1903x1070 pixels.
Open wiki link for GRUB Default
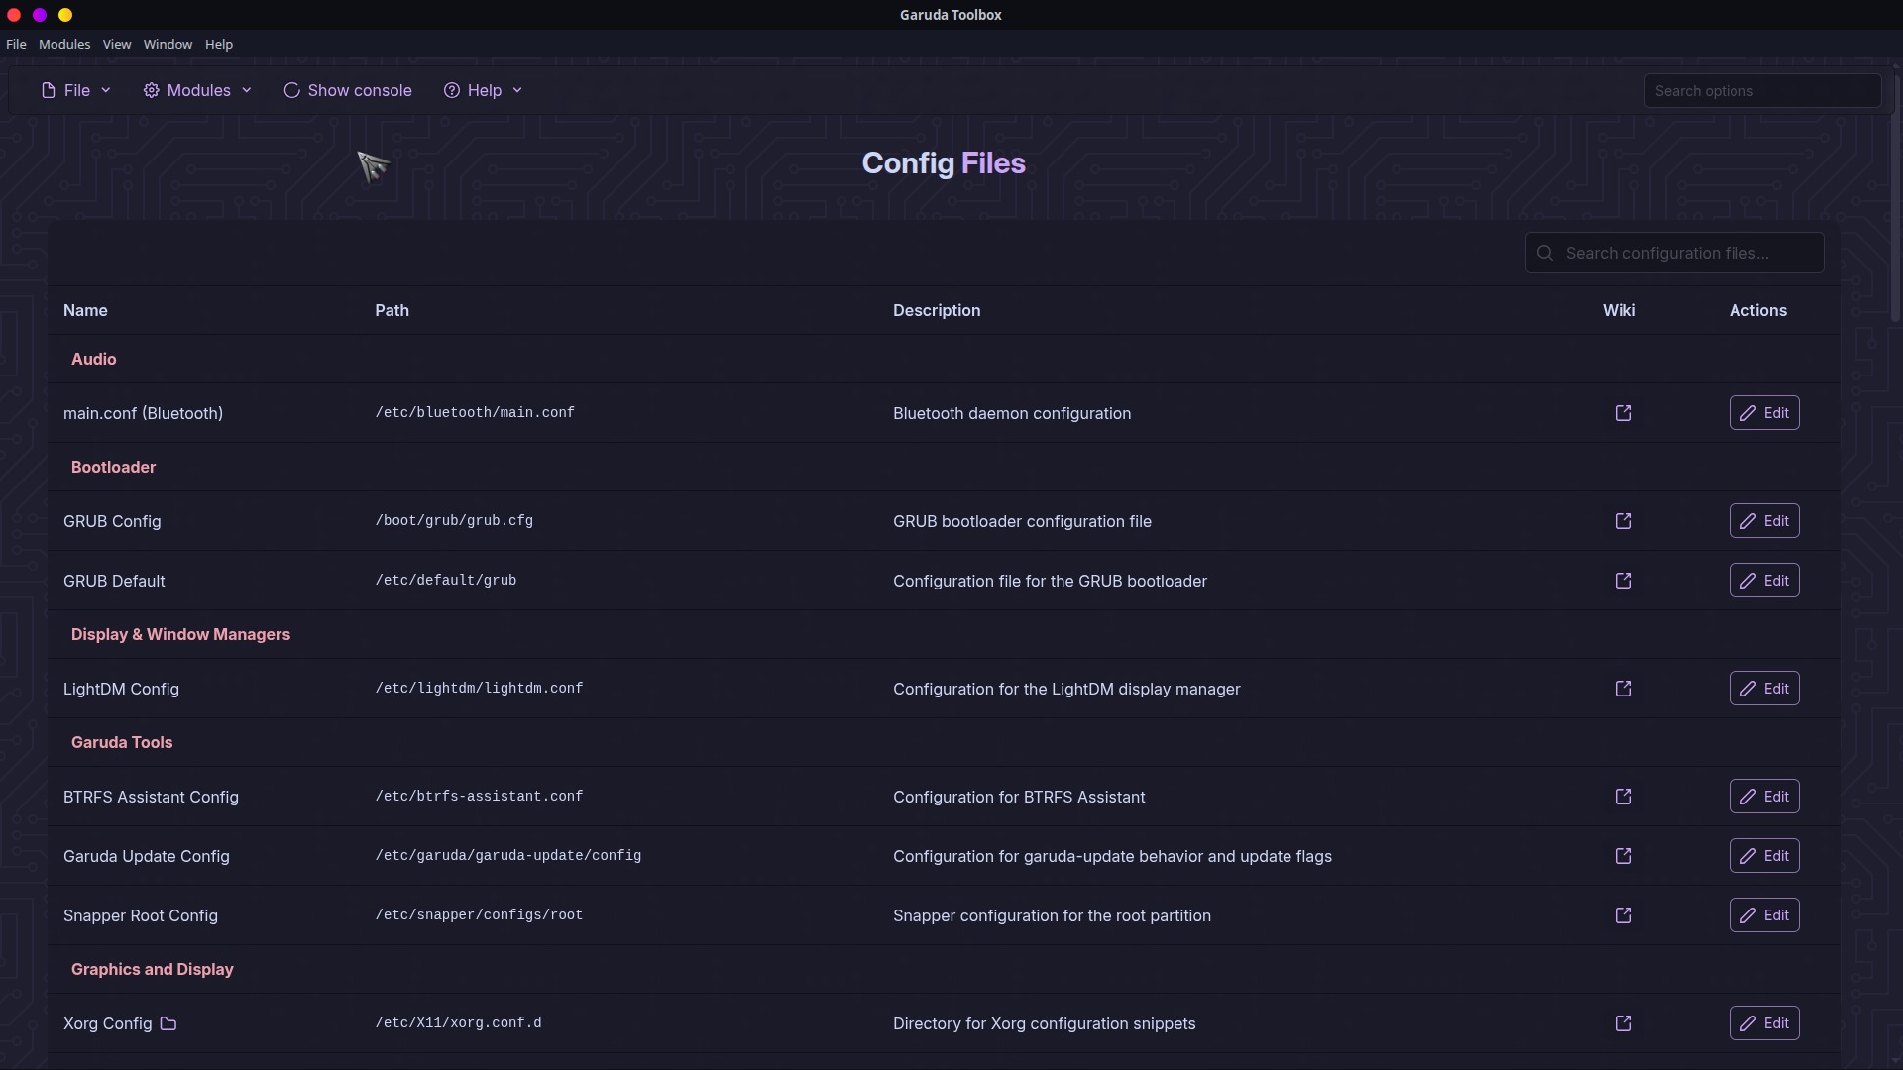pos(1623,581)
